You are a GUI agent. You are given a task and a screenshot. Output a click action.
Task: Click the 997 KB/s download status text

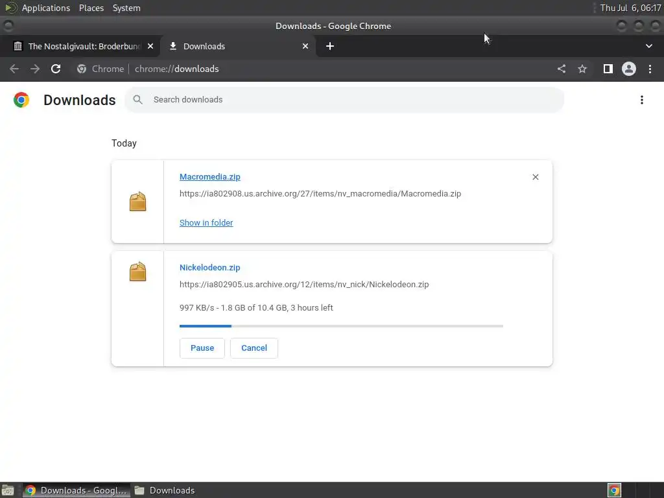click(x=256, y=308)
